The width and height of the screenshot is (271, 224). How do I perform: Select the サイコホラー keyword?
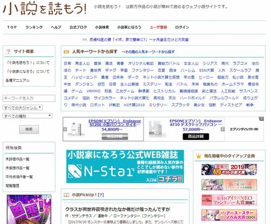(105, 98)
